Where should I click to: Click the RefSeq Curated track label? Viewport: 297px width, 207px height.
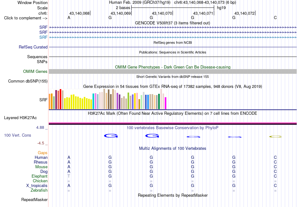coord(33,47)
